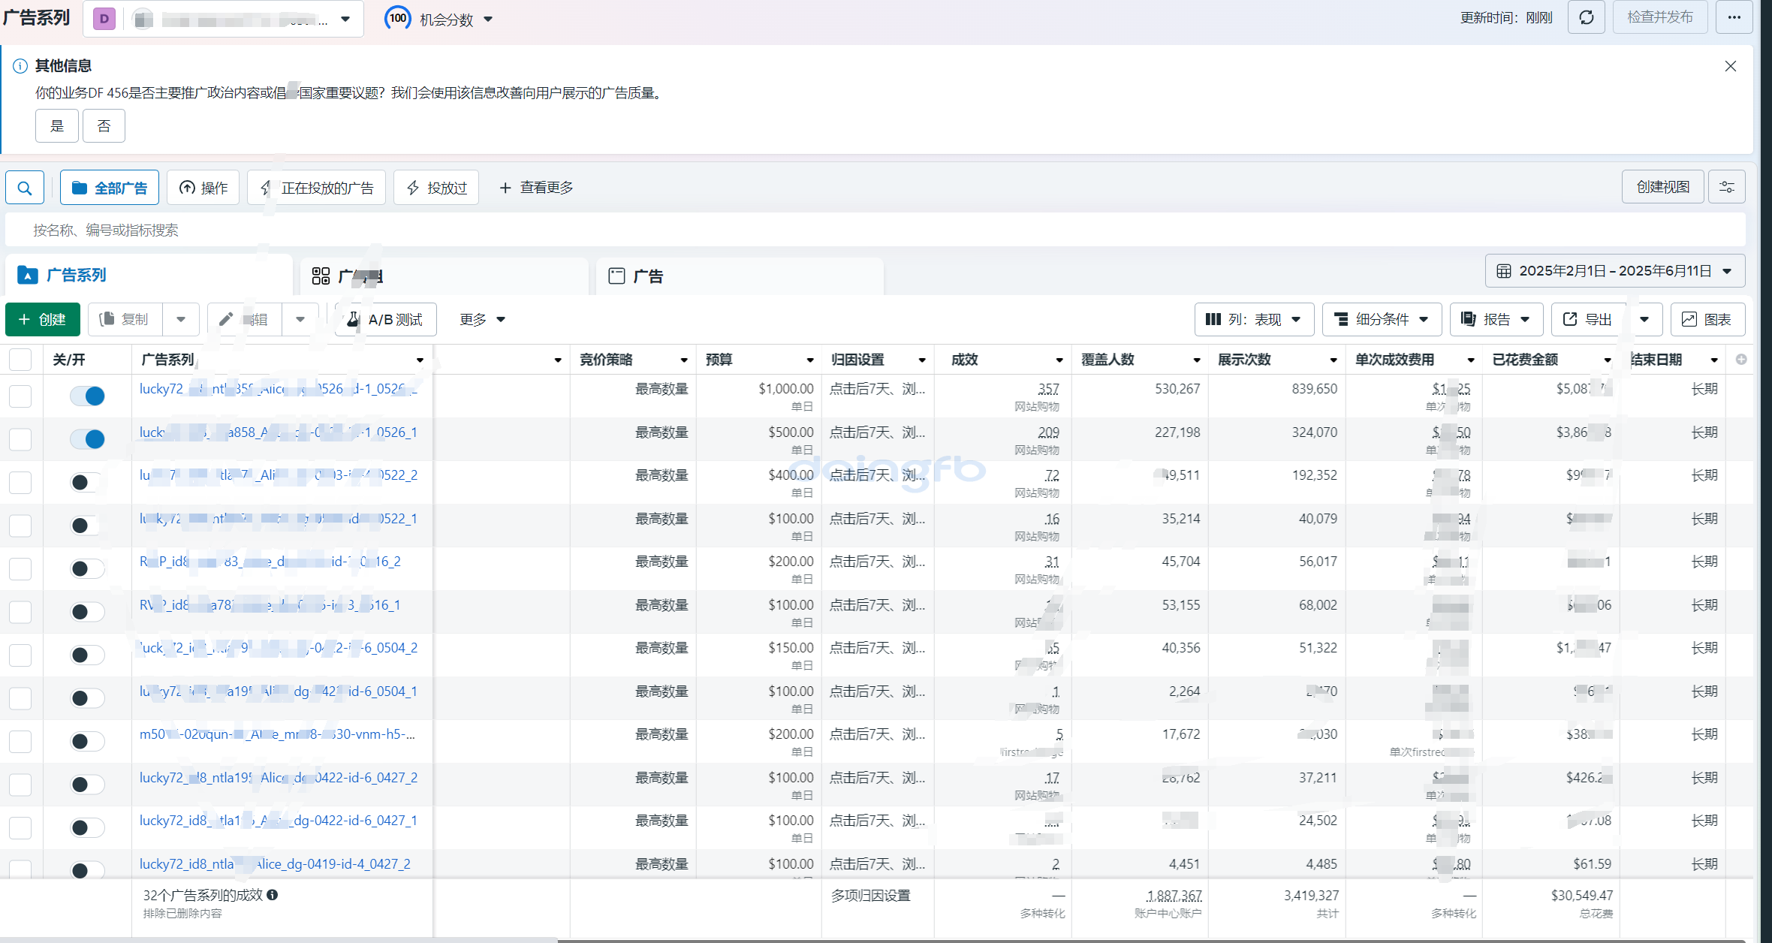Click the opportunity score 100 circle

point(398,18)
